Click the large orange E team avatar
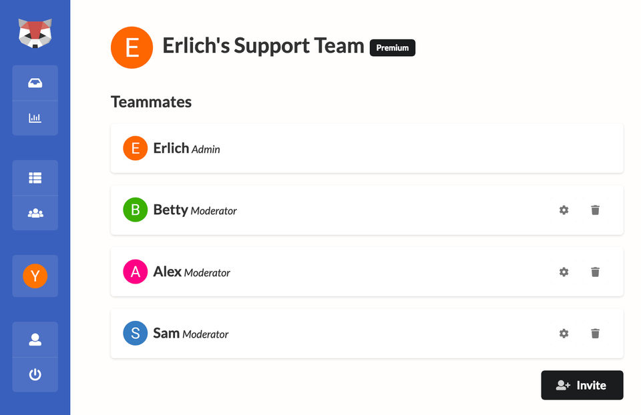Screen dimensions: 641x415 pyautogui.click(x=132, y=47)
